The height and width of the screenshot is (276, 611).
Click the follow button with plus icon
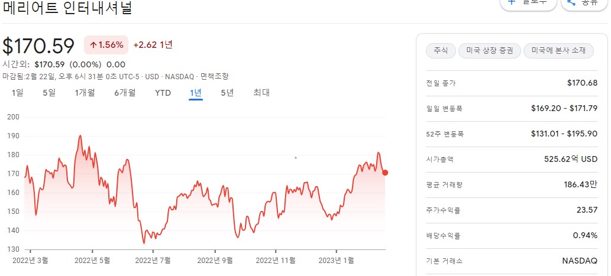click(528, 4)
